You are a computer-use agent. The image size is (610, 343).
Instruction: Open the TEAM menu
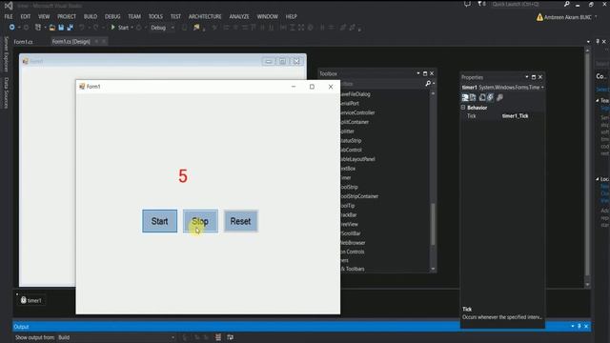click(134, 16)
